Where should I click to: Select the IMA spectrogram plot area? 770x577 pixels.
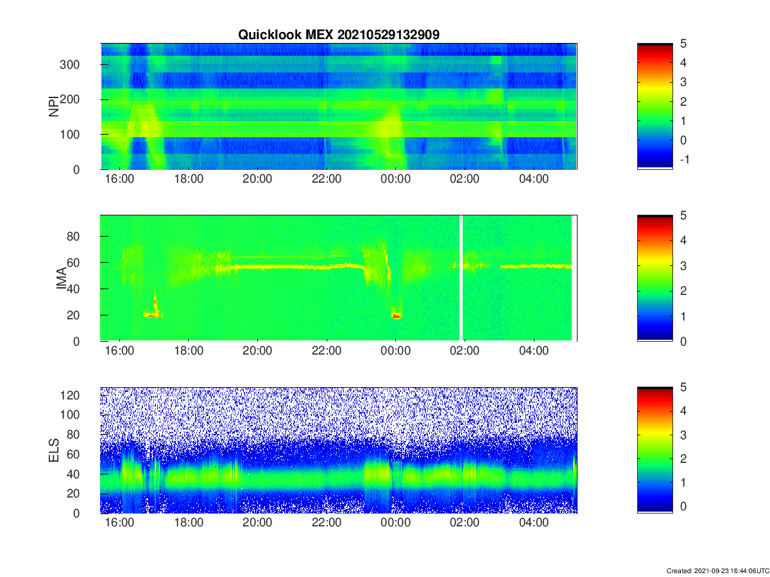tap(339, 278)
